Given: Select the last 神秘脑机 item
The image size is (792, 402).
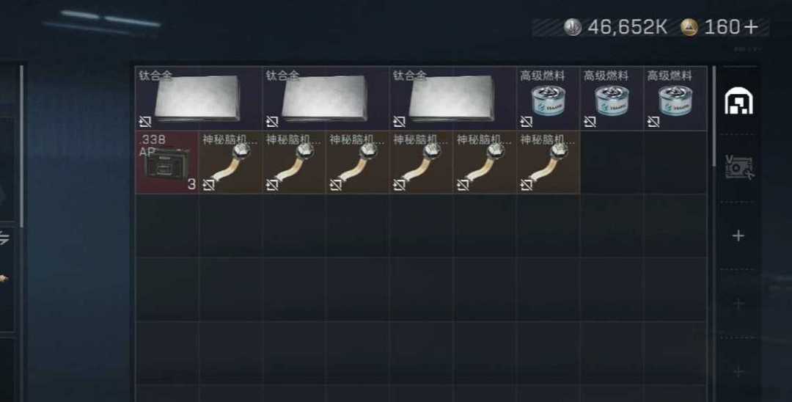Looking at the screenshot, I should [x=548, y=162].
